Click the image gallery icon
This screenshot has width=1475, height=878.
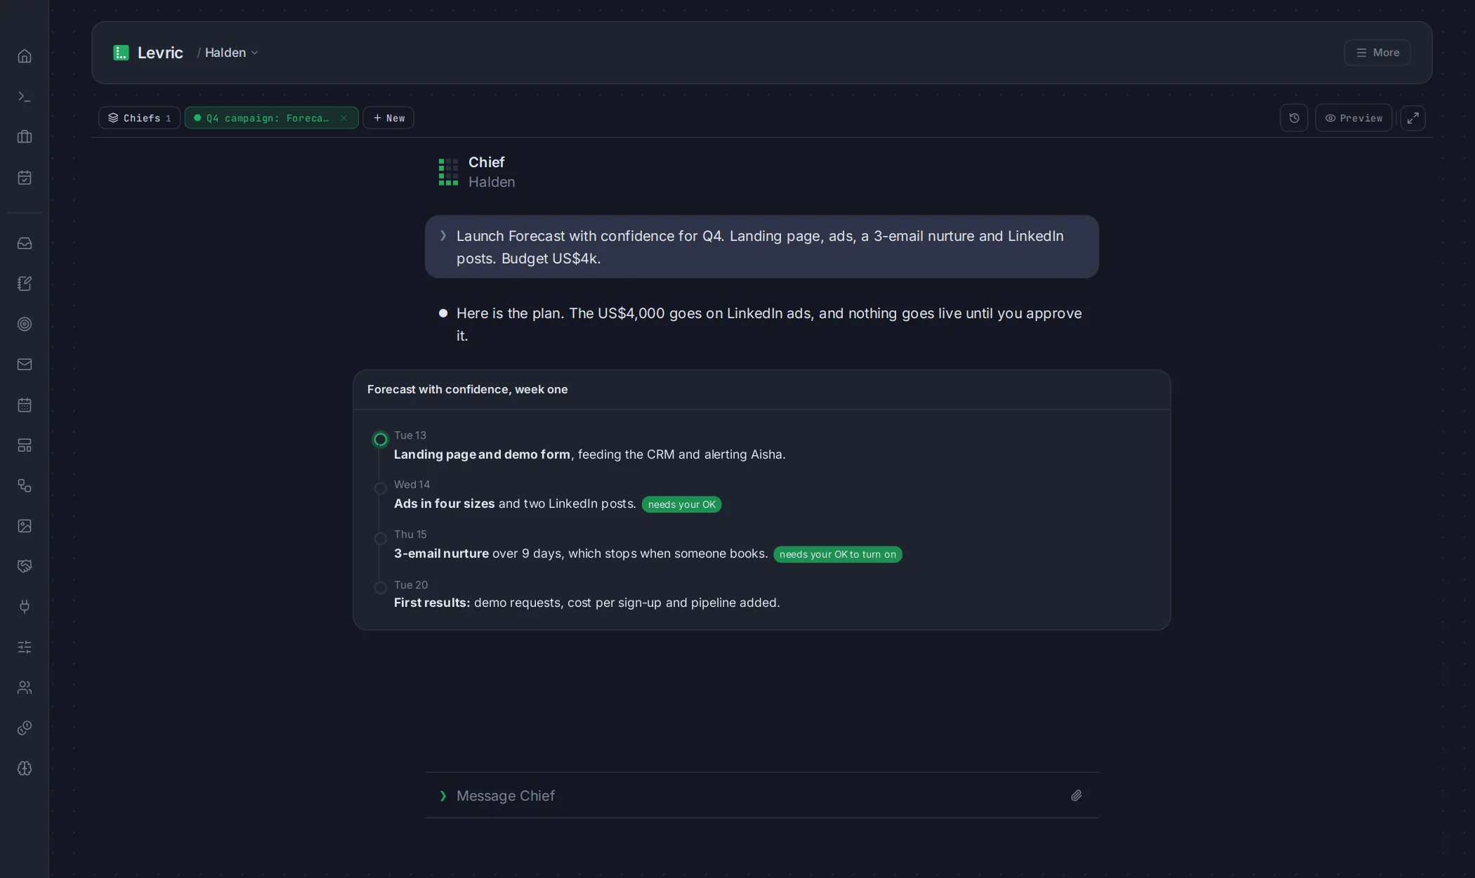[x=25, y=525]
